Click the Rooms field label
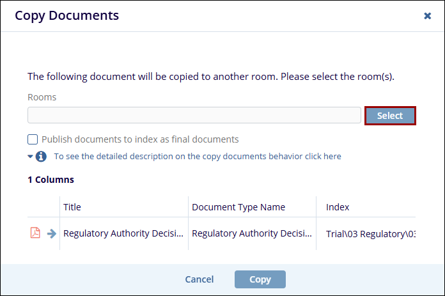This screenshot has width=445, height=296. (x=42, y=97)
